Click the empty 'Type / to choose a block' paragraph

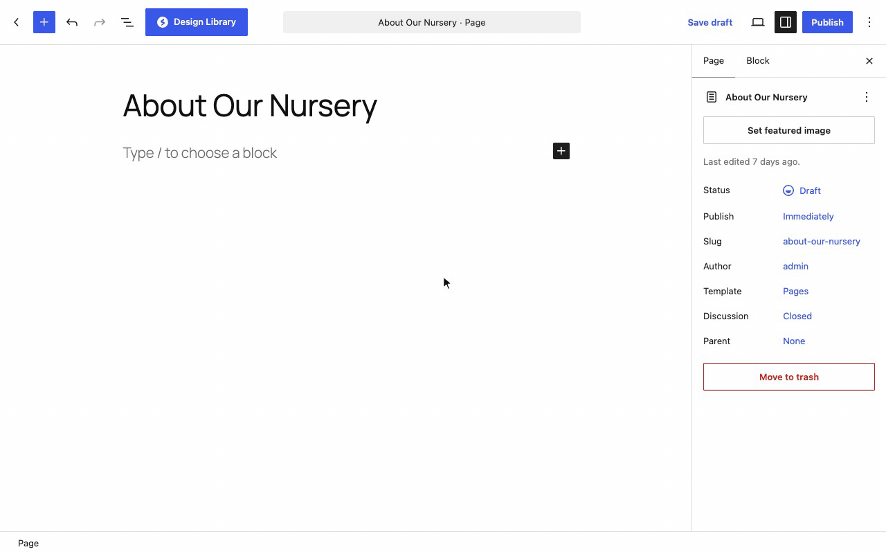[200, 152]
